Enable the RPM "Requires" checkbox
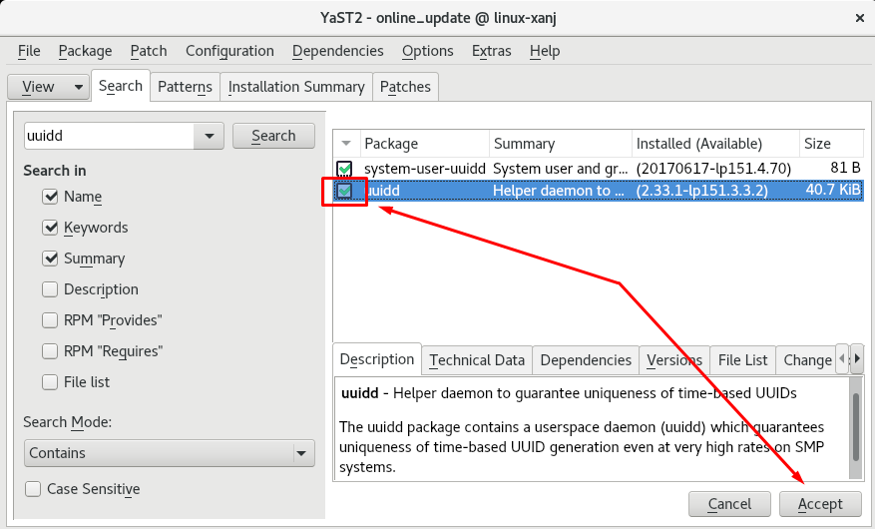The height and width of the screenshot is (529, 875). coord(50,351)
